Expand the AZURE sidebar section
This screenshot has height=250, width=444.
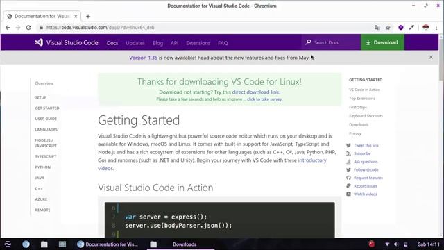point(41,199)
